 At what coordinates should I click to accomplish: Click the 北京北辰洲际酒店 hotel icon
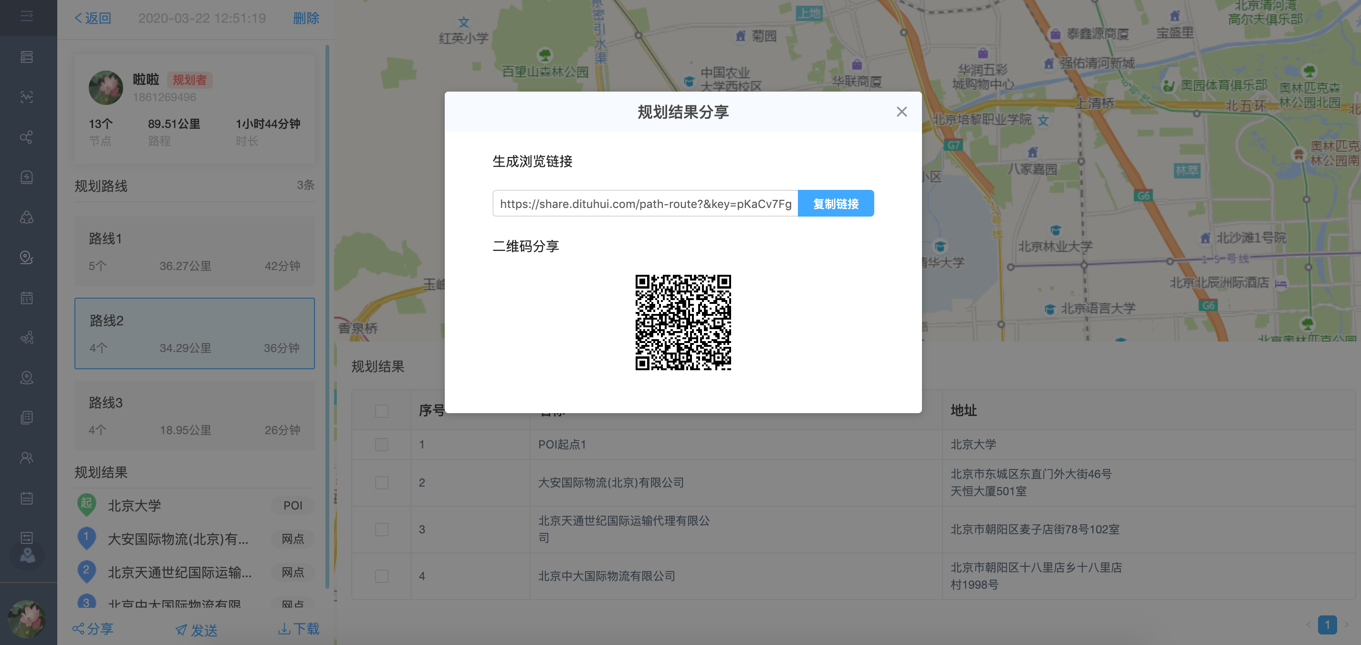click(1280, 284)
